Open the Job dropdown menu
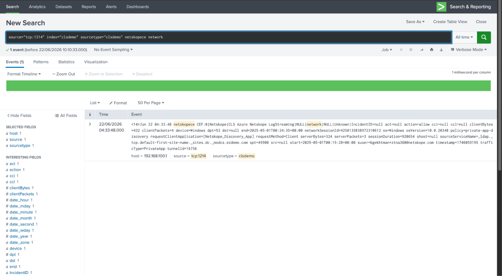 [x=387, y=50]
